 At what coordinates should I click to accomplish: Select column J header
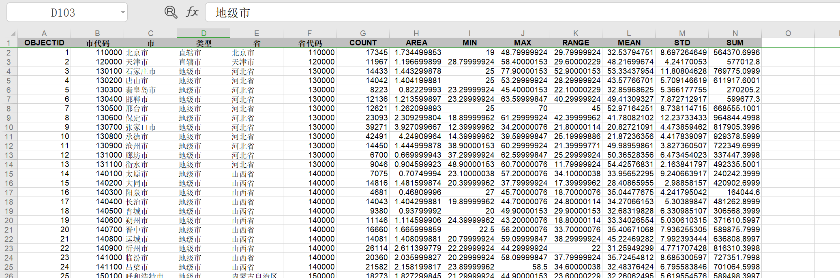tap(523, 33)
